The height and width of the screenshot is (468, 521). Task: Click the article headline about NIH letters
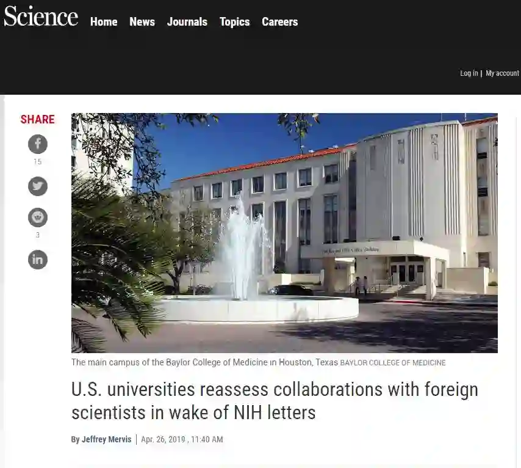click(x=275, y=401)
